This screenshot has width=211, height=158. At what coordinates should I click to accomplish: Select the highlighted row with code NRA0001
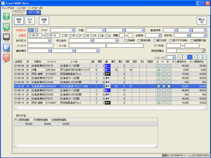pos(110,86)
